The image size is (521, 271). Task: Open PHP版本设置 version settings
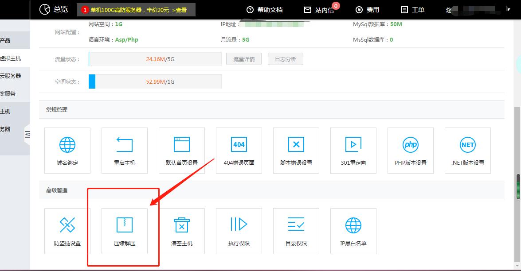(x=410, y=150)
